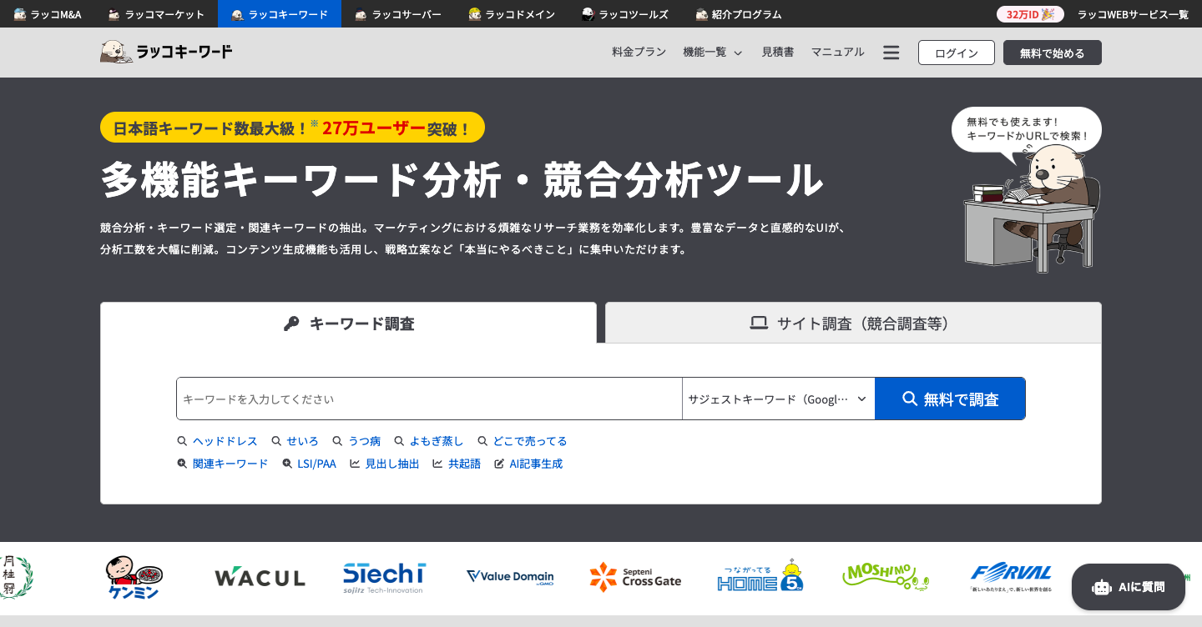The height and width of the screenshot is (627, 1202).
Task: Open the 料金プラン menu item
Action: (639, 52)
